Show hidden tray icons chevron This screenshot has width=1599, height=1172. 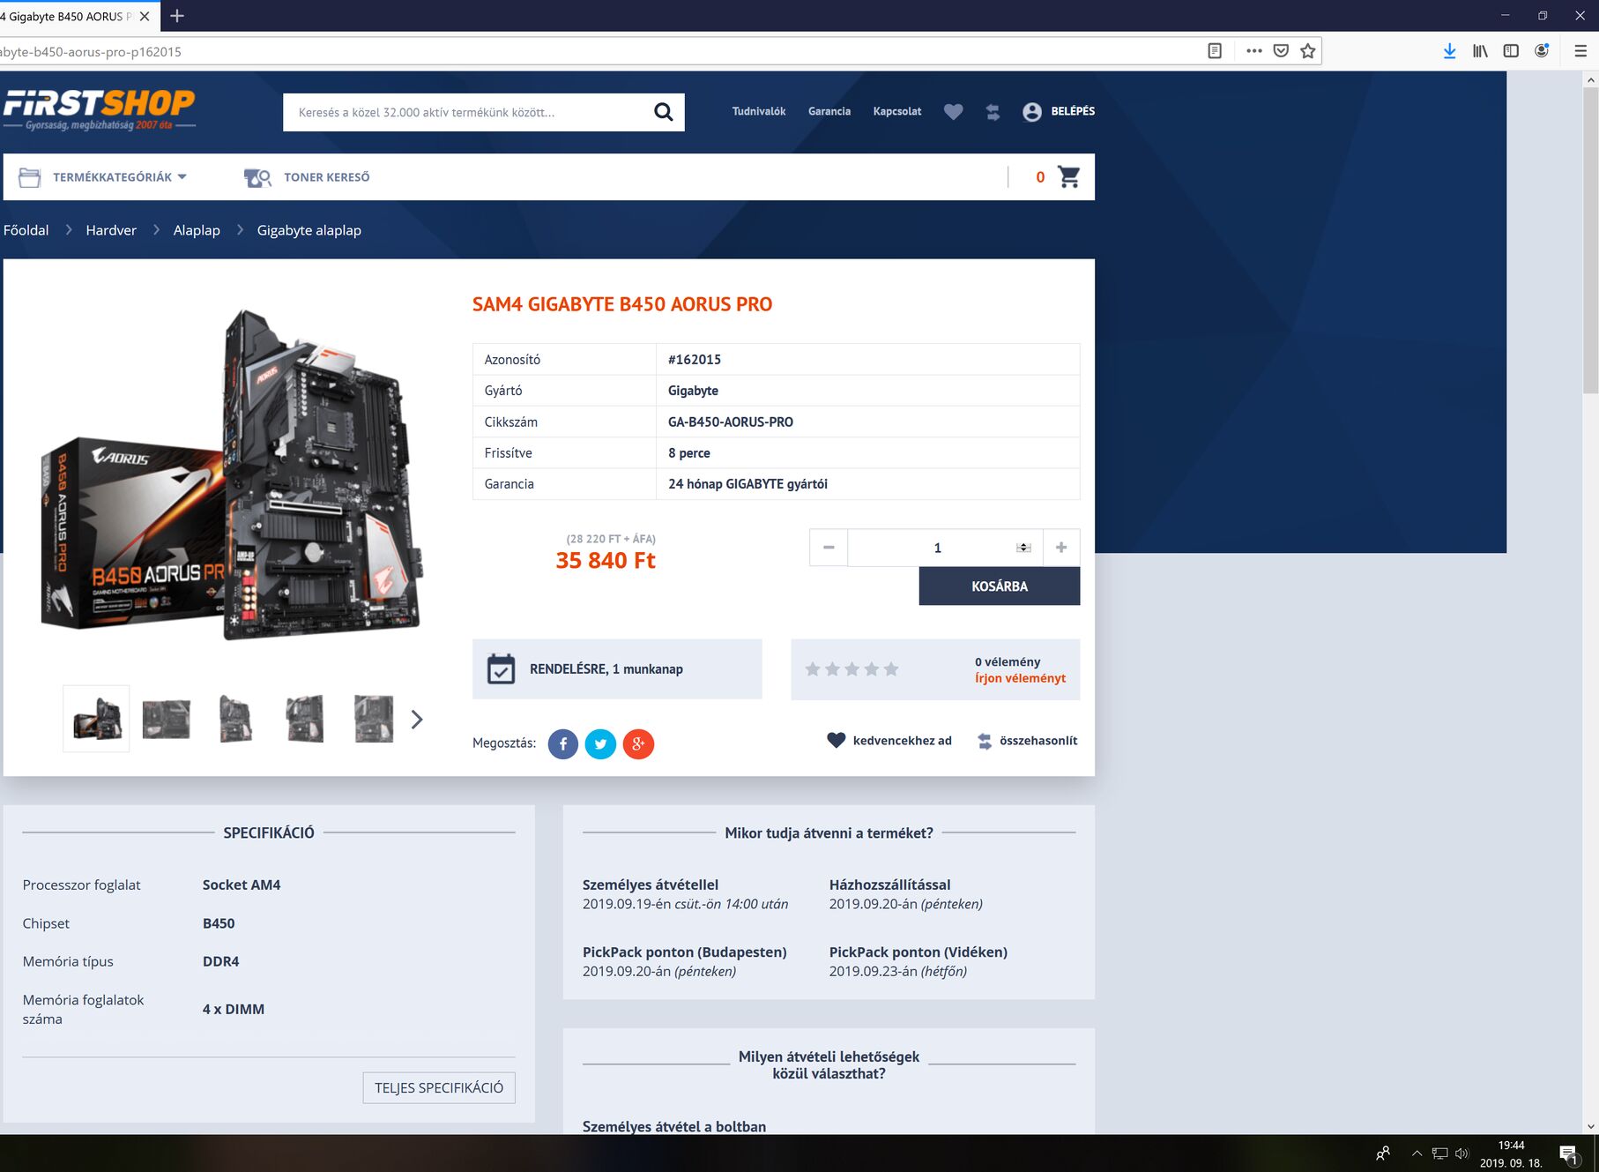coord(1417,1153)
